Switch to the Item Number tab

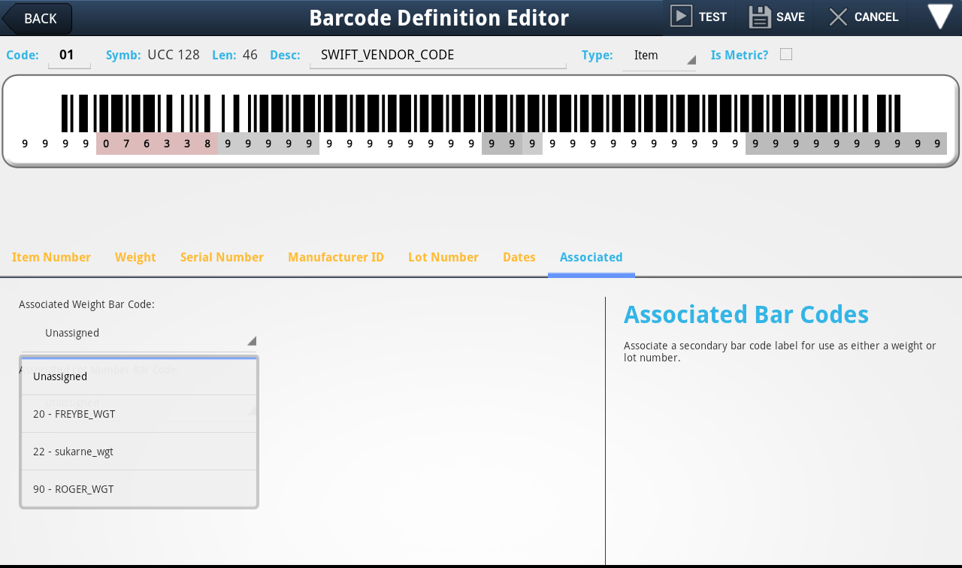(51, 258)
